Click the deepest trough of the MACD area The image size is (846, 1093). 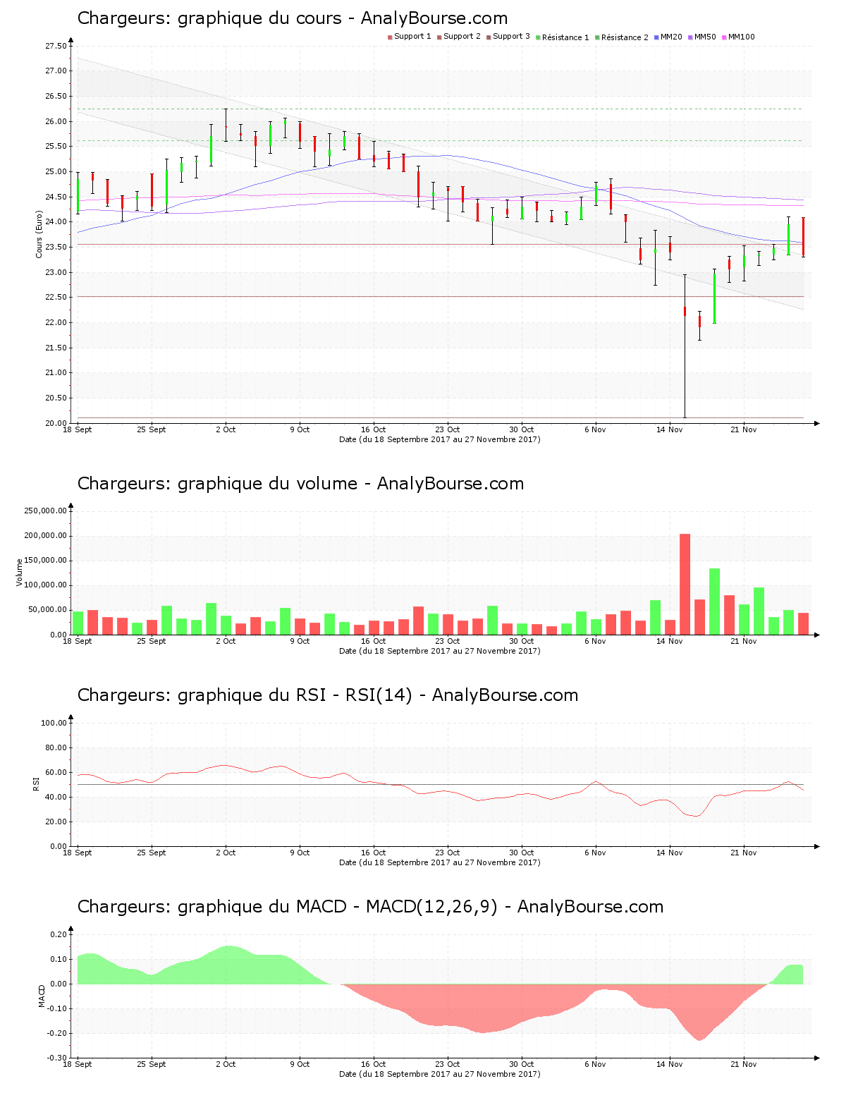click(x=699, y=1039)
